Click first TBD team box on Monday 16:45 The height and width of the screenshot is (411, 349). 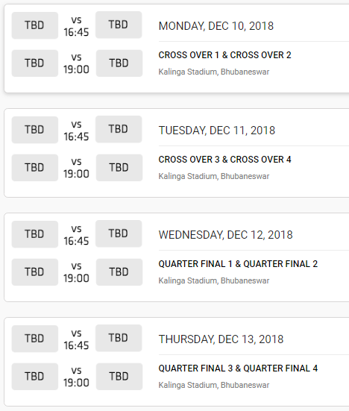tap(35, 25)
